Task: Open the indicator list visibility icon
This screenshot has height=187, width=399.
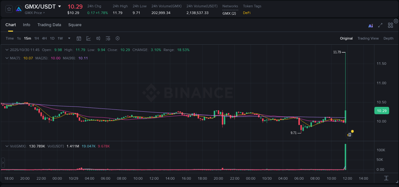Action: tap(108, 38)
